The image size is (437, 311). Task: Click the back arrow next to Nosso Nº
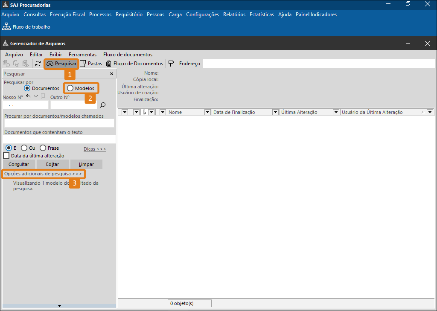28,96
